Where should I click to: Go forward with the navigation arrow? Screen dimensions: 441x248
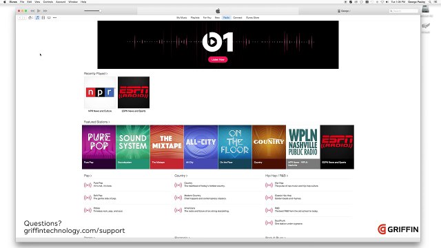click(x=24, y=18)
